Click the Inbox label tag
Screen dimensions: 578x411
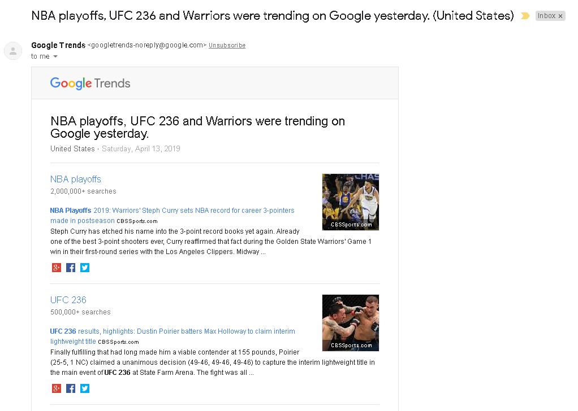546,16
